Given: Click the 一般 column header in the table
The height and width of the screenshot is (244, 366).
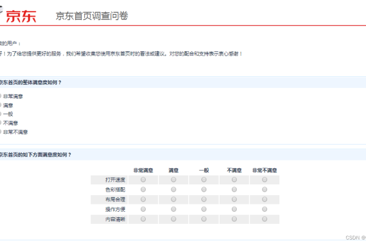Looking at the screenshot, I should (204, 170).
